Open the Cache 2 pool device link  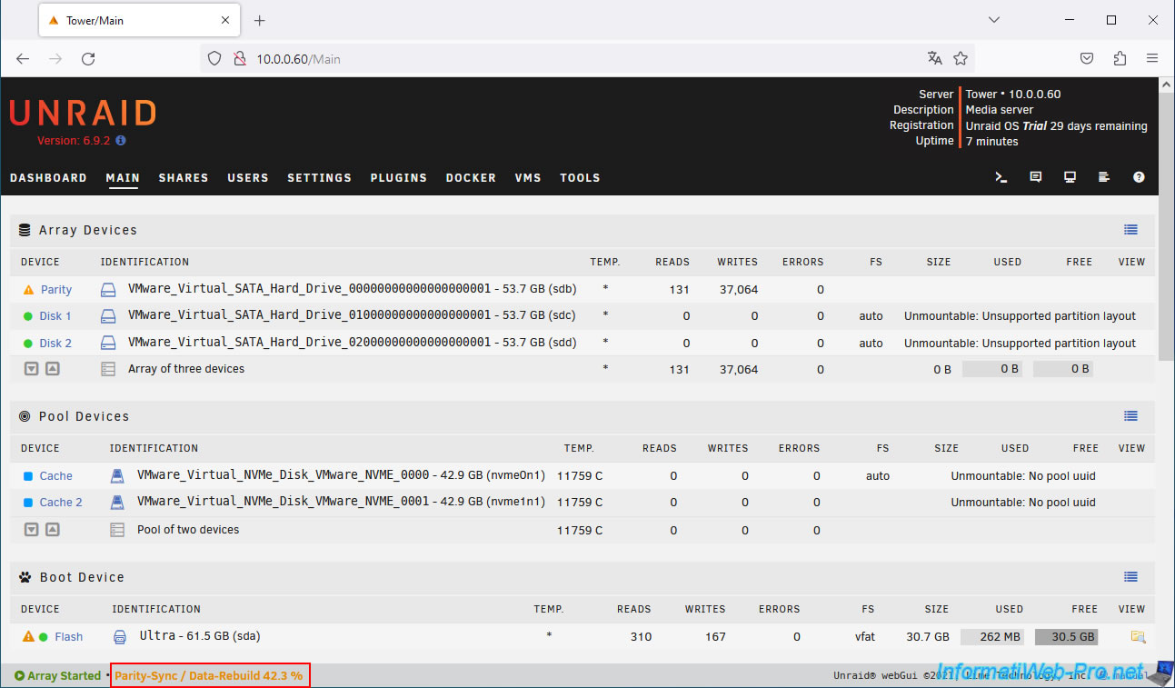pyautogui.click(x=61, y=503)
